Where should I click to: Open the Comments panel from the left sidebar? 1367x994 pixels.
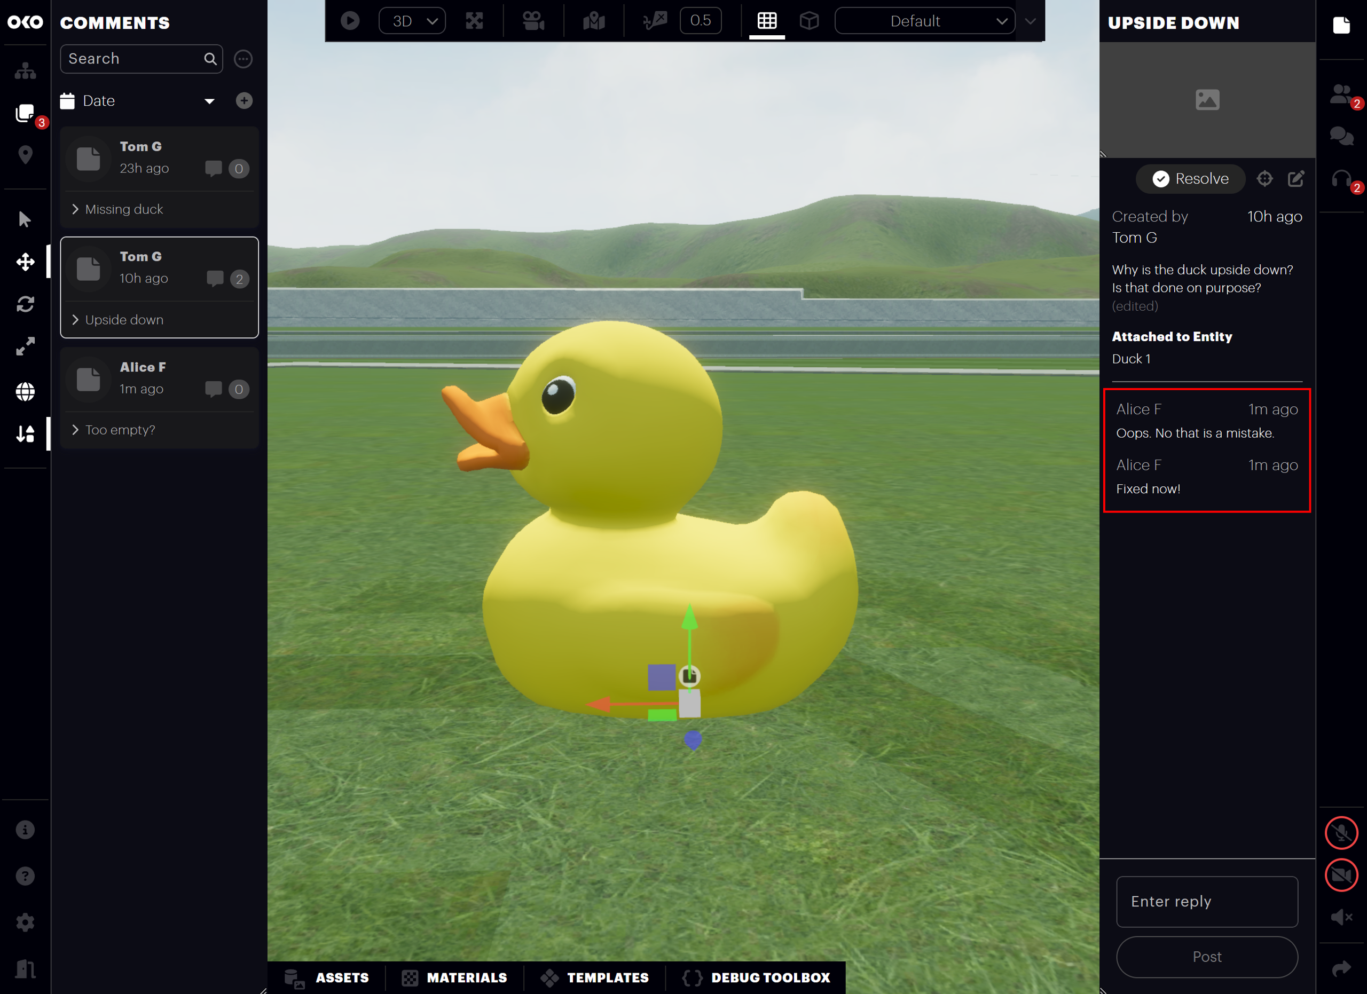(x=25, y=113)
